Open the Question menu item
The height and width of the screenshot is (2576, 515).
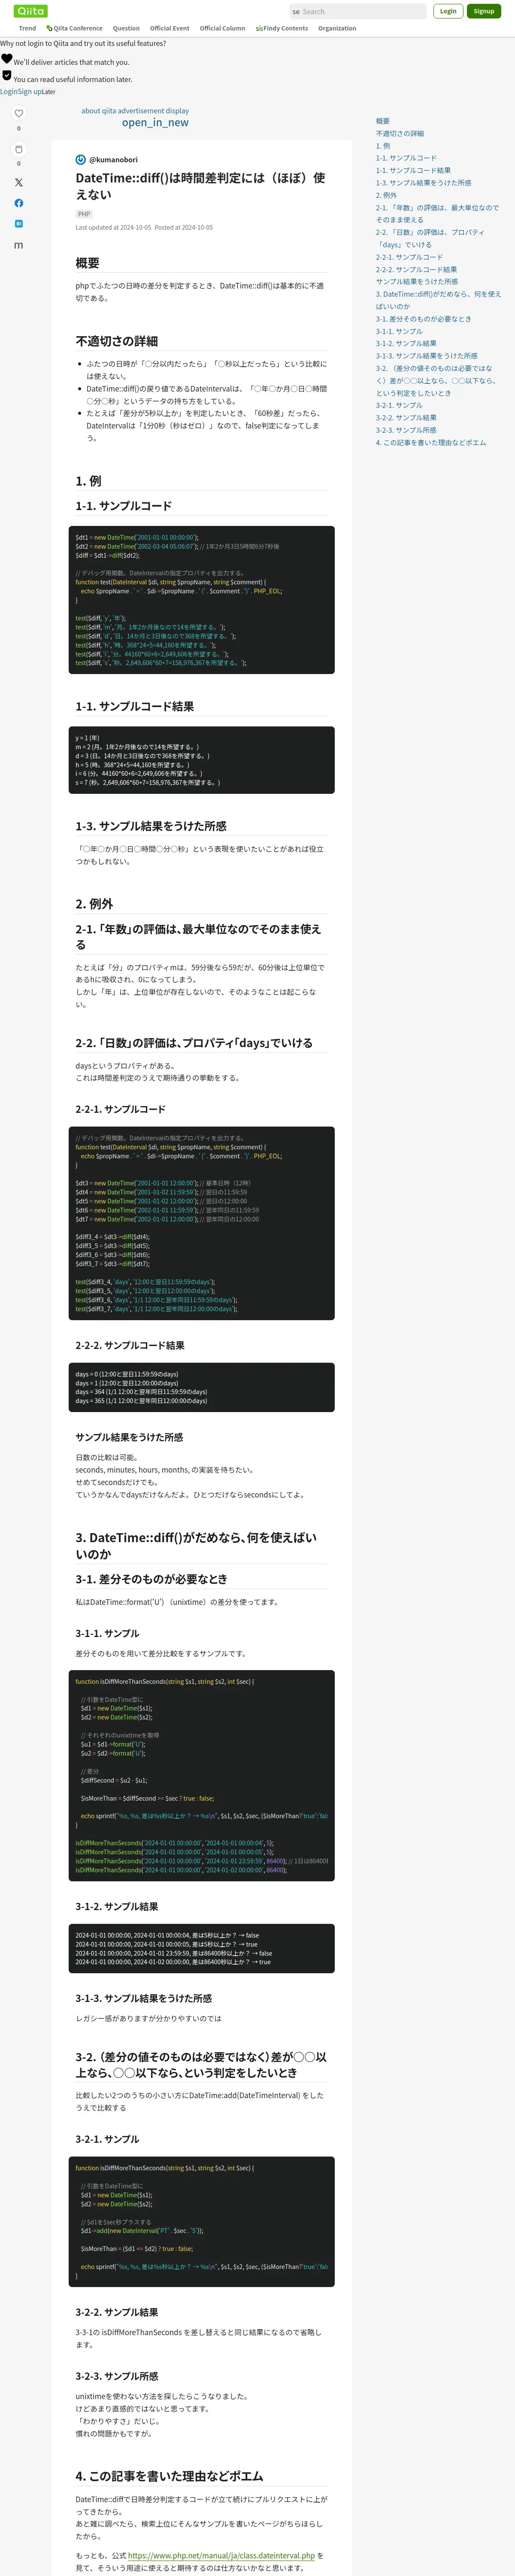pyautogui.click(x=126, y=28)
